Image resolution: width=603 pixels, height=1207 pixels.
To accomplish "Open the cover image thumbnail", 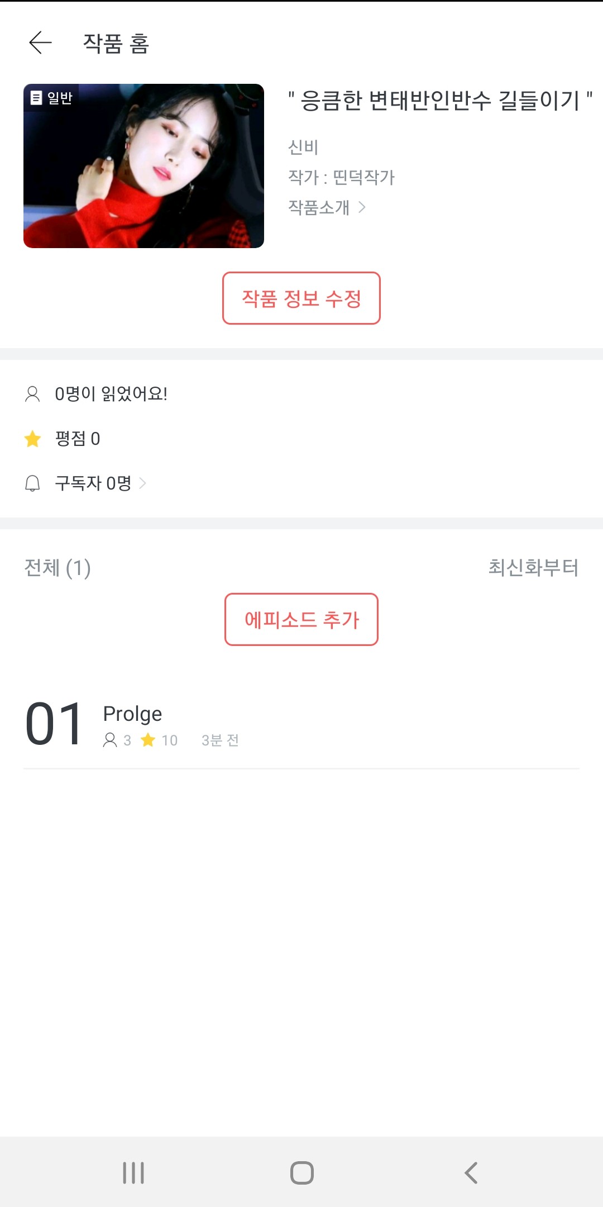I will [x=143, y=166].
